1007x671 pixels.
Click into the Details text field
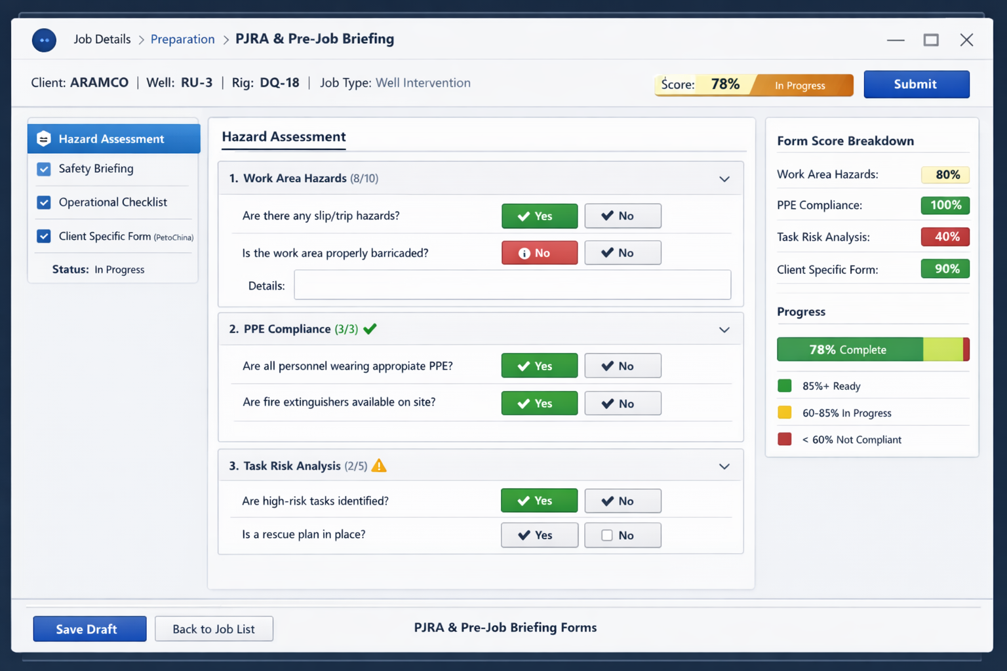click(x=512, y=285)
